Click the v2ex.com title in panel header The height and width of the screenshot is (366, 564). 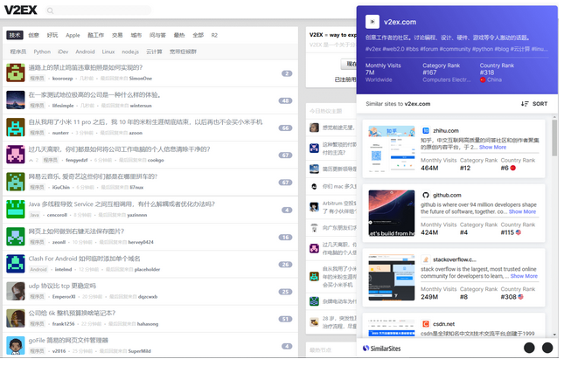(400, 22)
